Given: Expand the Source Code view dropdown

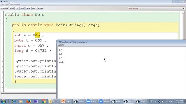Looking at the screenshot, I should [x=183, y=8].
